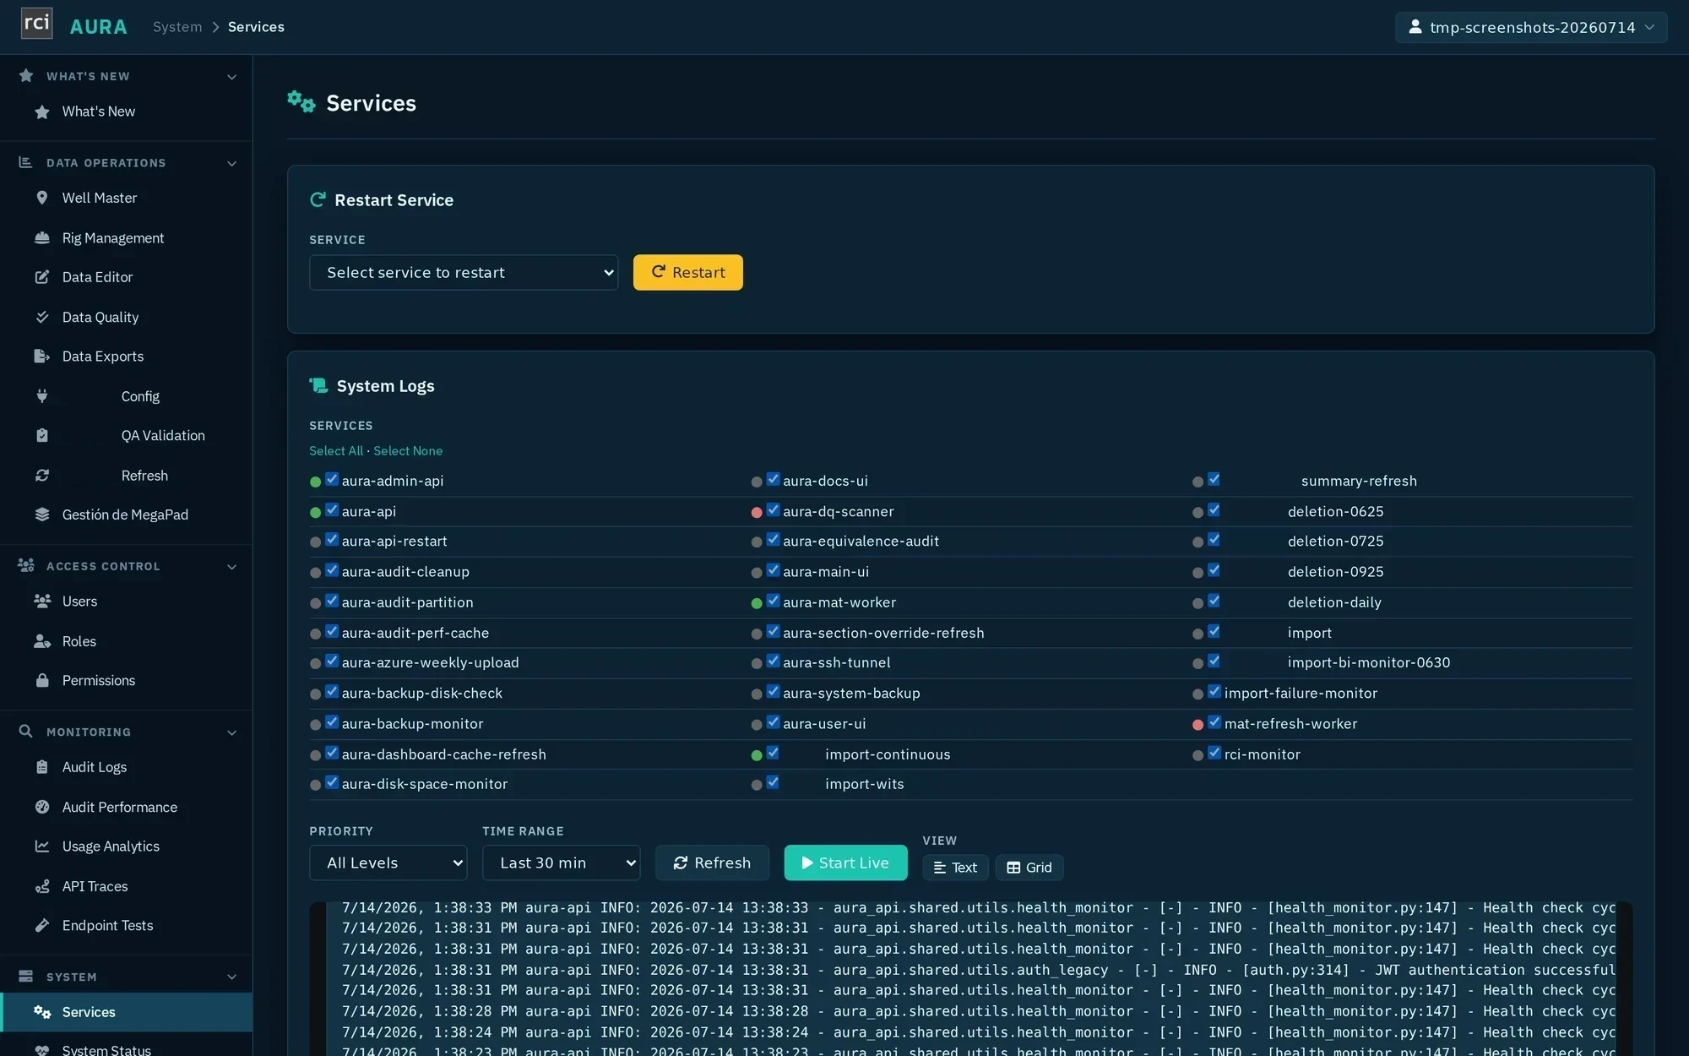1689x1056 pixels.
Task: Click System in the breadcrumb
Action: [x=177, y=27]
